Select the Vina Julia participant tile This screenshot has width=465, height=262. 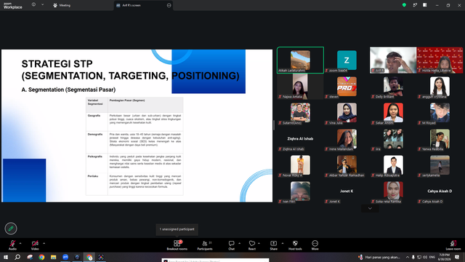[347, 112]
